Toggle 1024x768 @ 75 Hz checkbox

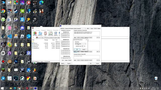coord(62,54)
